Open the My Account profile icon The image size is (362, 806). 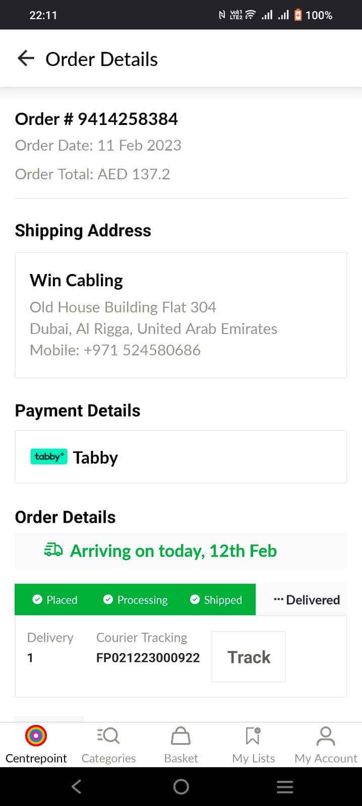(x=326, y=736)
